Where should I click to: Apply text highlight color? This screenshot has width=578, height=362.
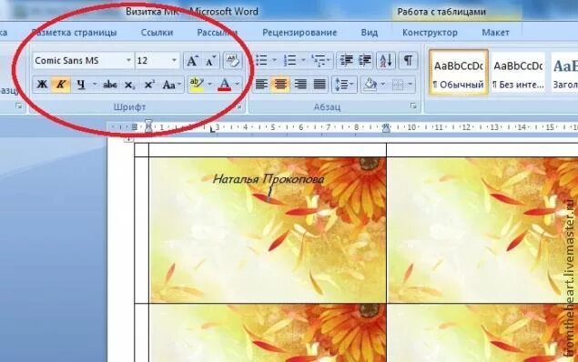[196, 85]
